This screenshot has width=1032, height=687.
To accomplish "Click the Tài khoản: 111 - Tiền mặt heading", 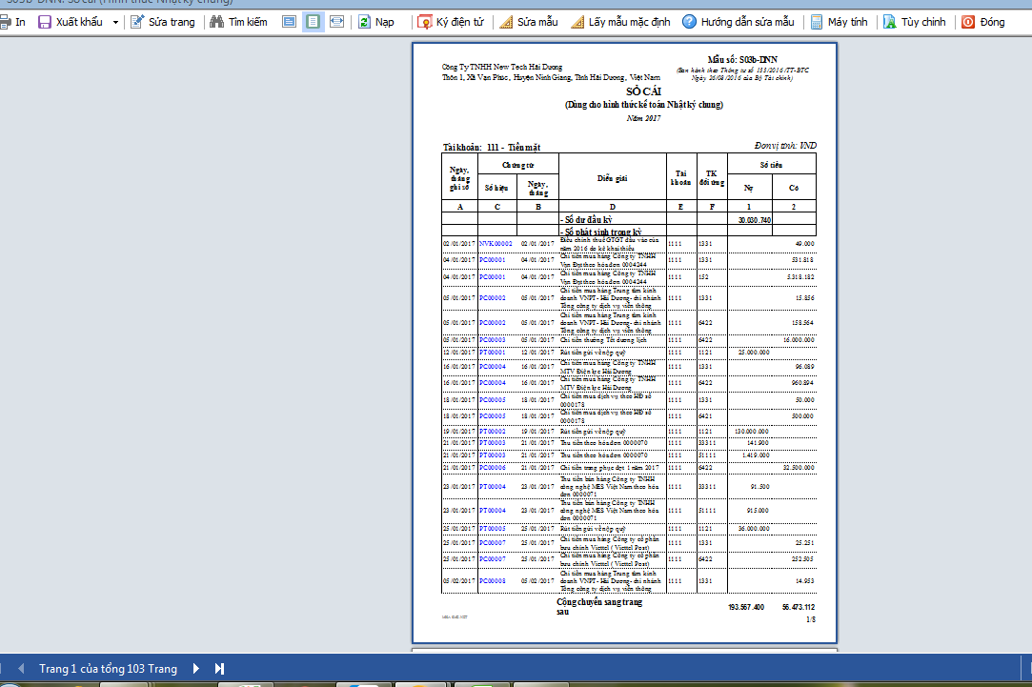I will click(492, 148).
